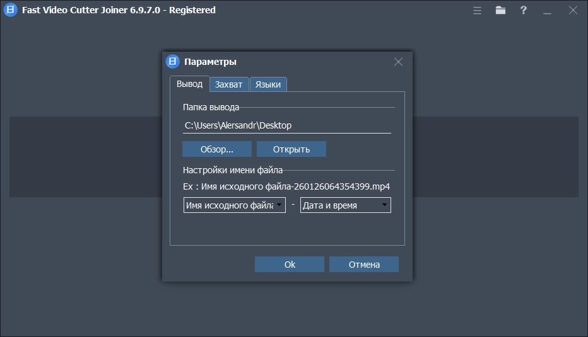Switch to the Вывод tab

(x=189, y=84)
